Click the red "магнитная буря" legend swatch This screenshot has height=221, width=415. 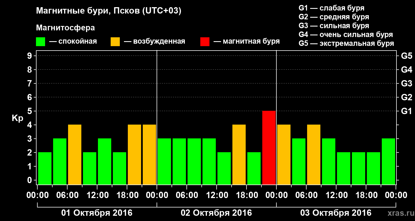pyautogui.click(x=205, y=42)
